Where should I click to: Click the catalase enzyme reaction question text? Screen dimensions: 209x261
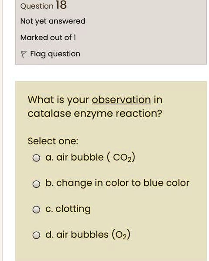pyautogui.click(x=95, y=107)
